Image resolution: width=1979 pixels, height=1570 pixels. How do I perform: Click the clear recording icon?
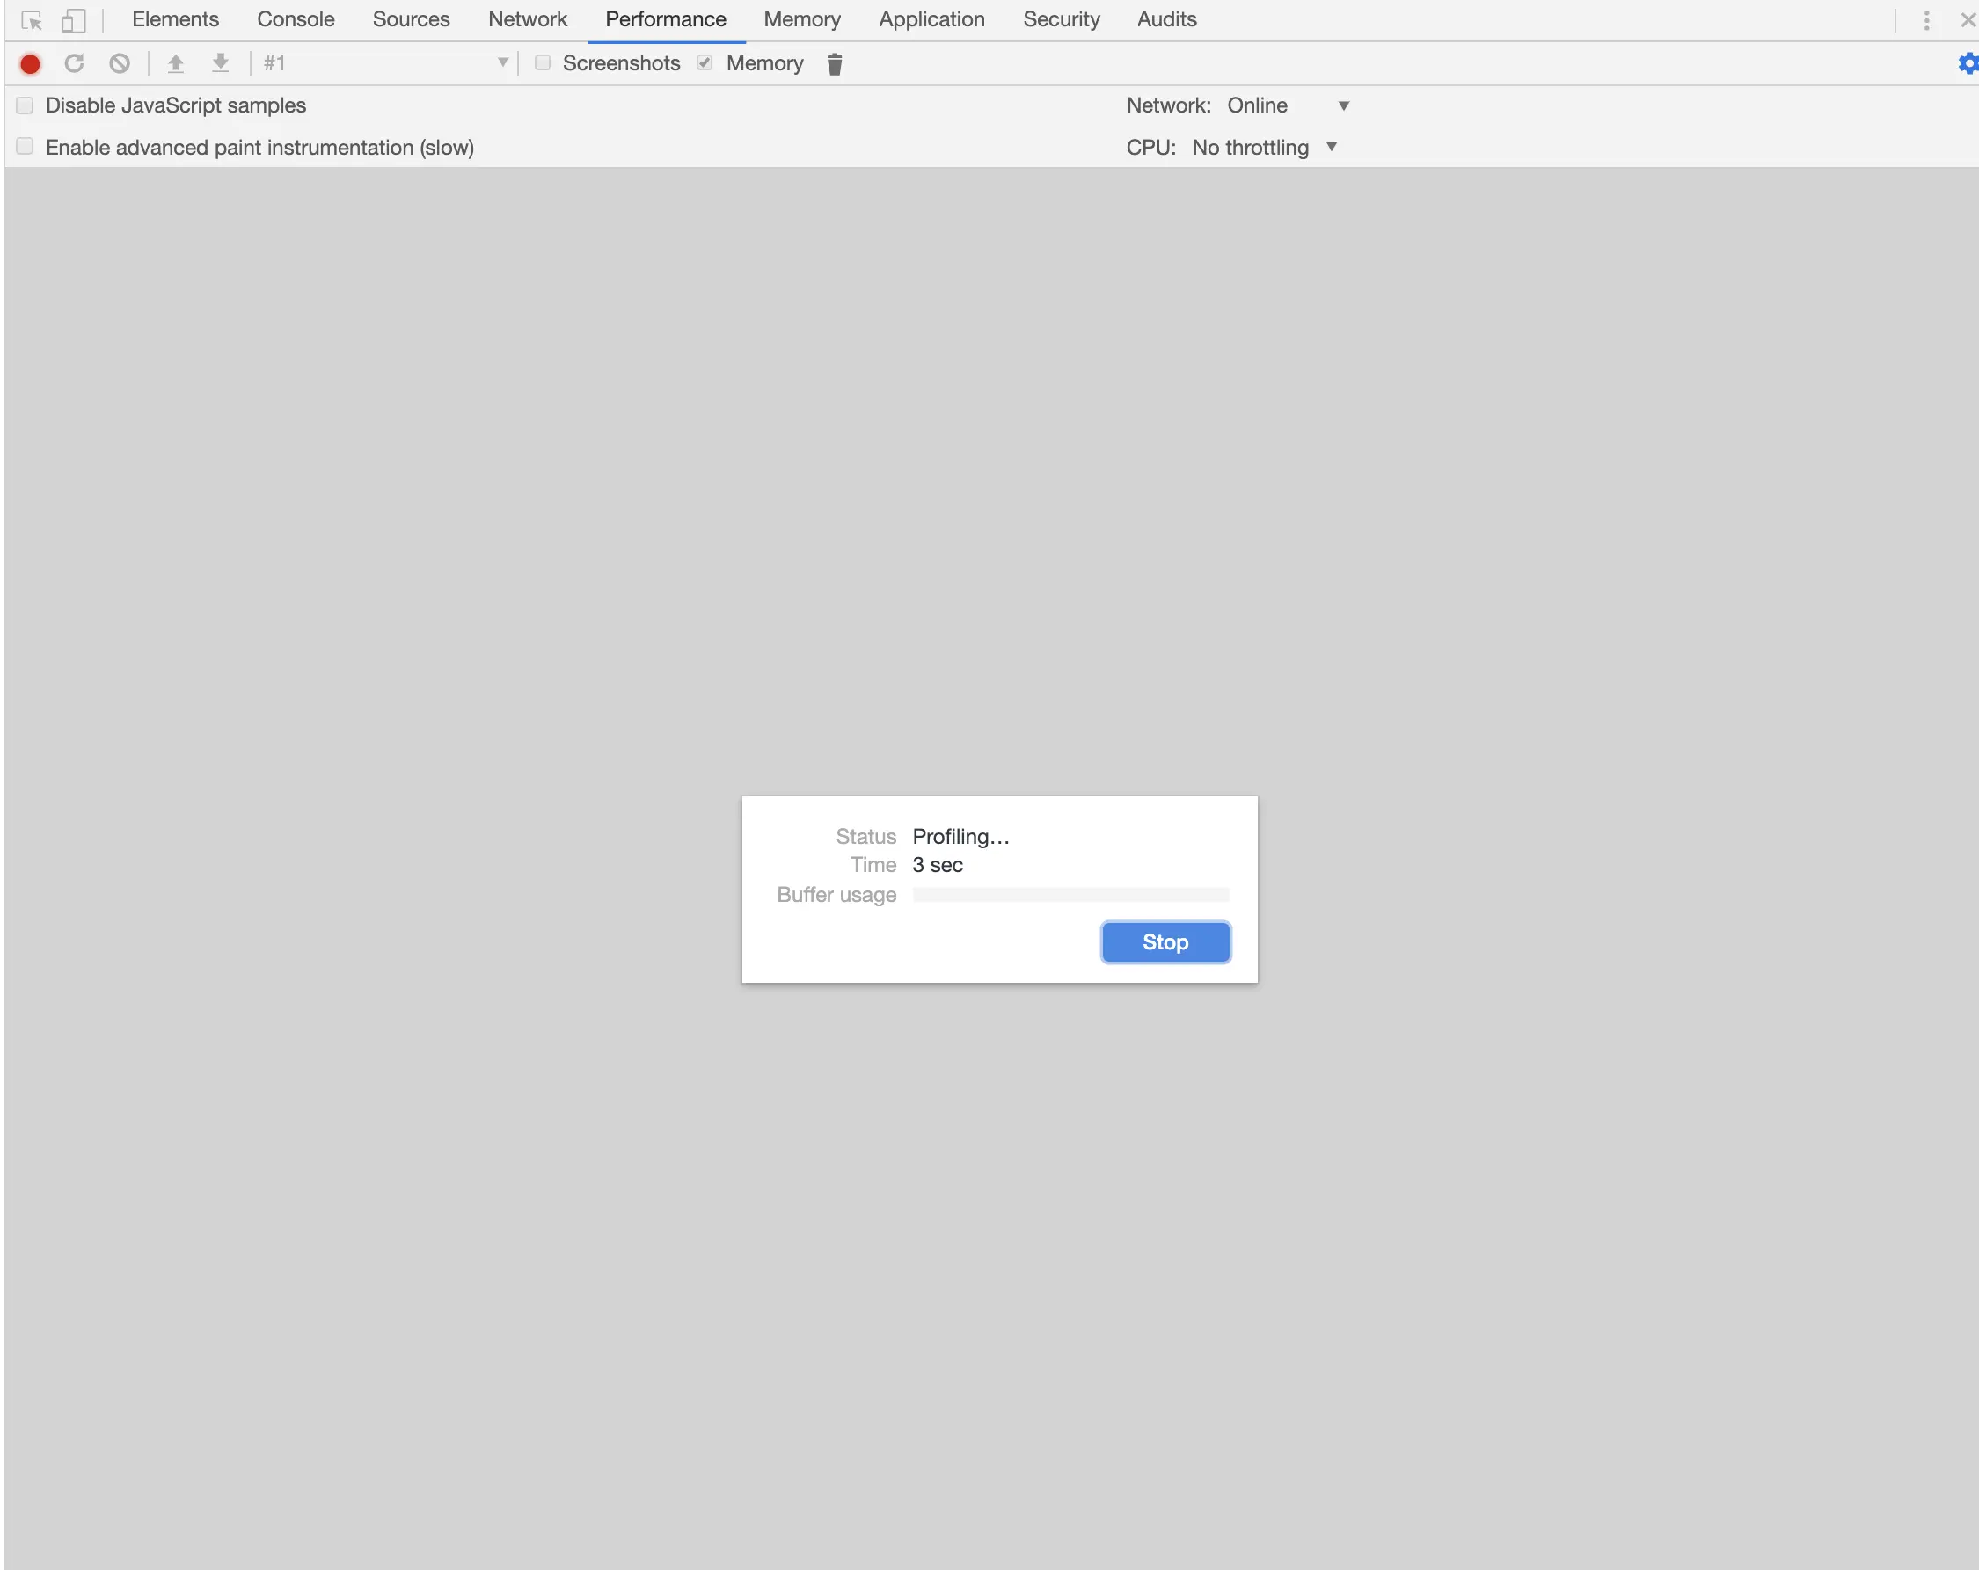tap(120, 63)
